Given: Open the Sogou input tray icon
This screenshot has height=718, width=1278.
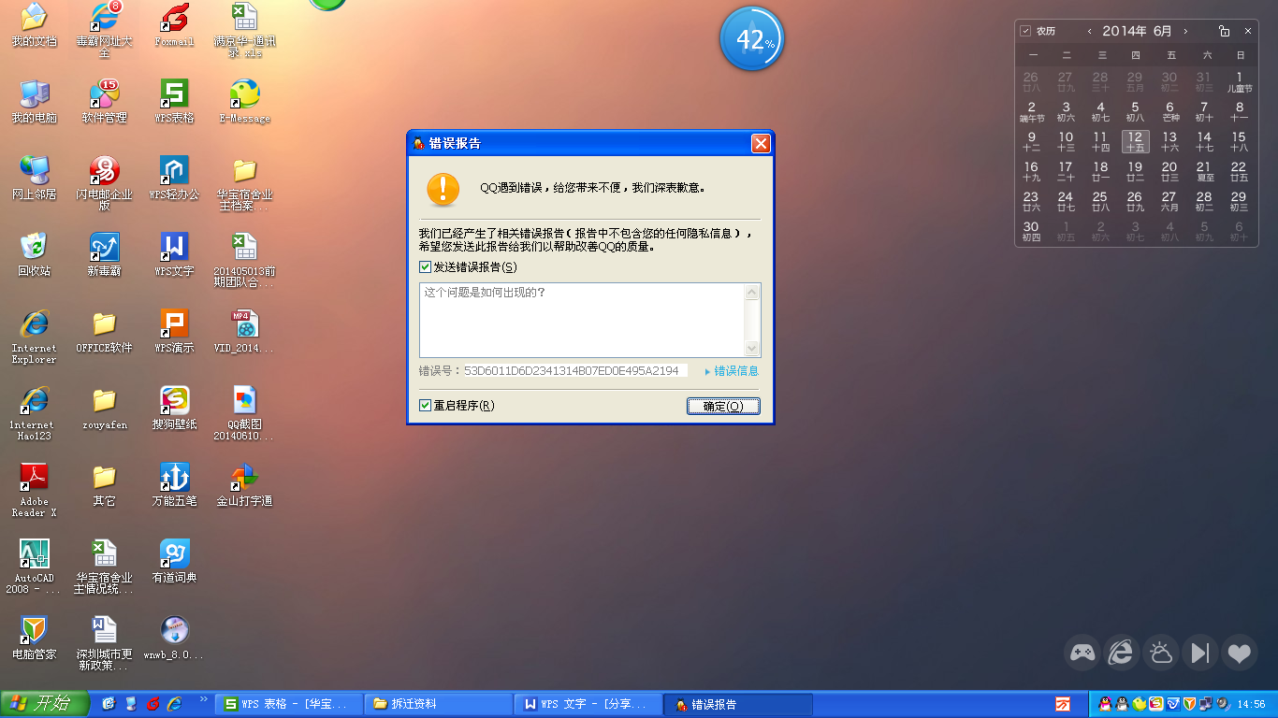Looking at the screenshot, I should (x=1155, y=704).
